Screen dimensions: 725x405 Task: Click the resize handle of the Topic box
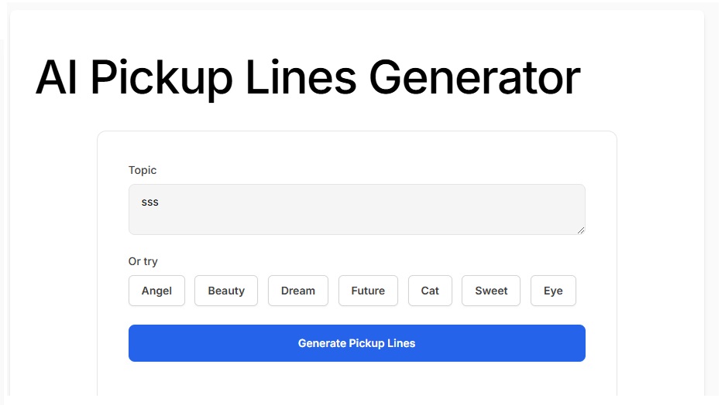coord(581,230)
